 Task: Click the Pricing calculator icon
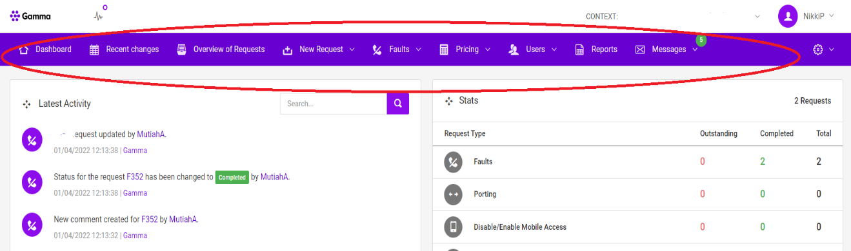(444, 50)
